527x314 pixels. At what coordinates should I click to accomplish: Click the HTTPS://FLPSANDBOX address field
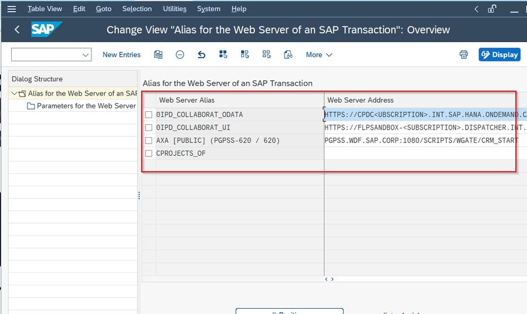(426, 128)
